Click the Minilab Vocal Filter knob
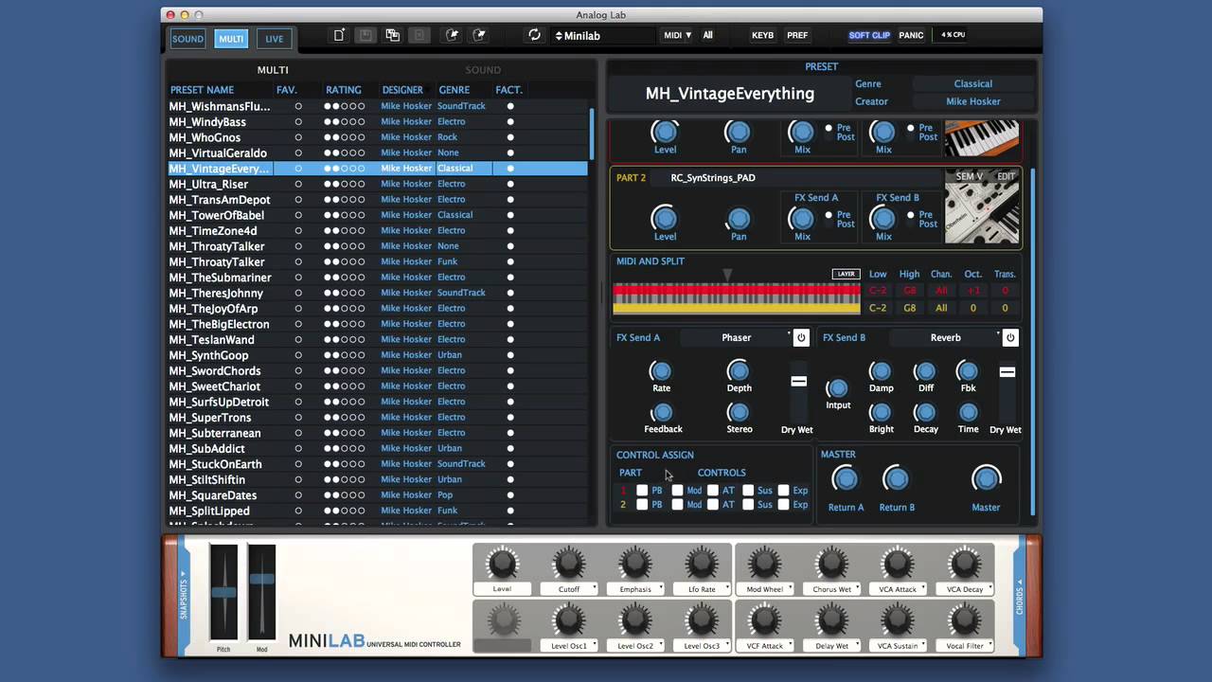Screen dimensions: 1212x682 click(964, 620)
